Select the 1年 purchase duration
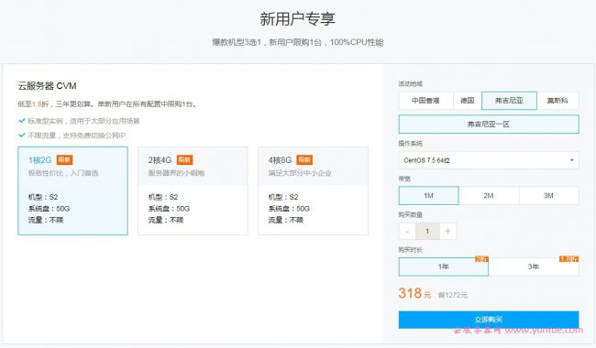Viewport: 596px width, 348px height. pos(444,266)
